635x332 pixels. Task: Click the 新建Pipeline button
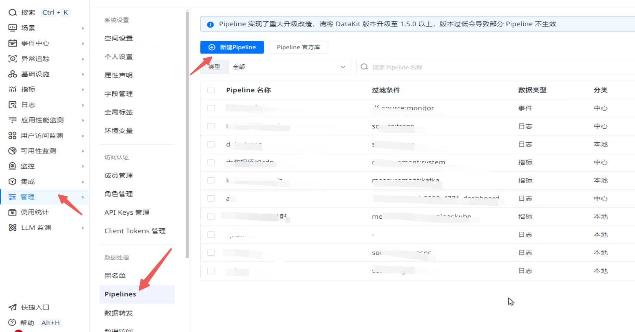(x=232, y=47)
